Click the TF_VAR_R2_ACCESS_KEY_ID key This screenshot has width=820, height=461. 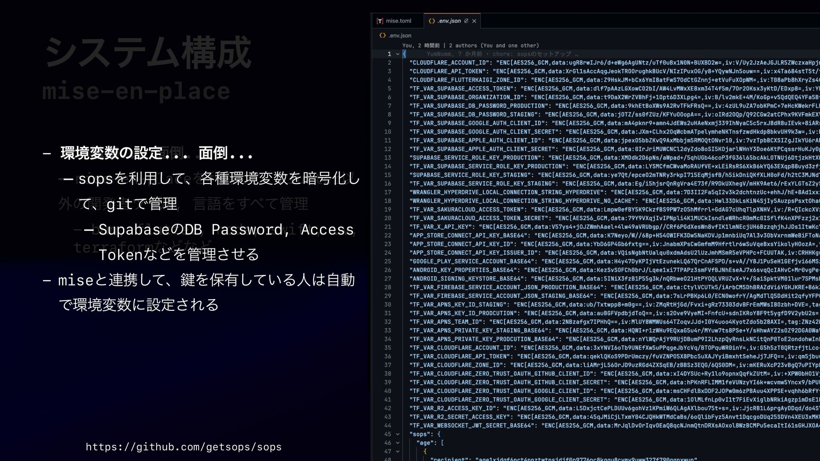point(454,408)
